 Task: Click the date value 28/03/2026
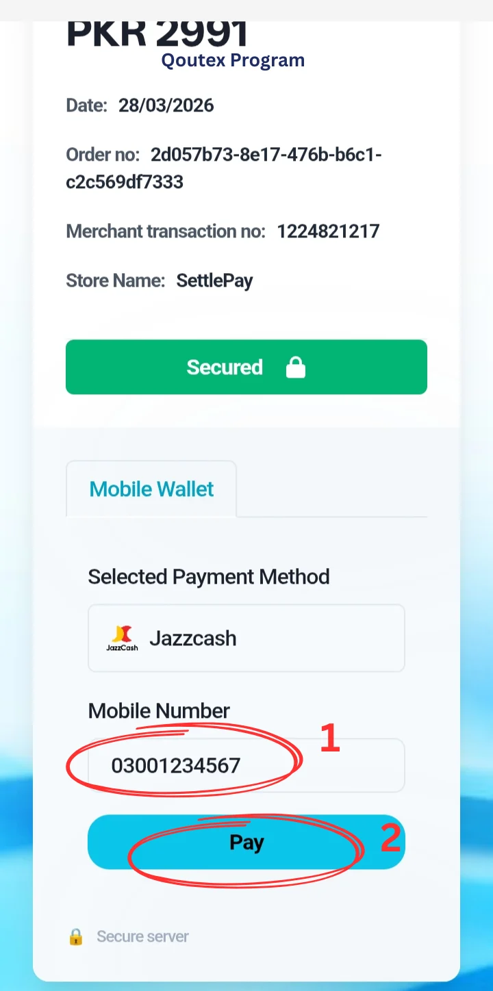pos(166,105)
